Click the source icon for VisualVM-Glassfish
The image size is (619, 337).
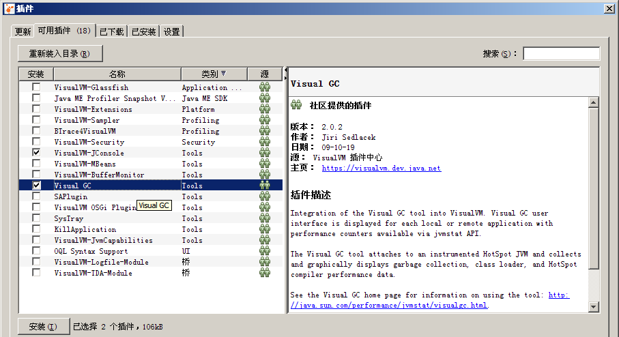coord(265,87)
